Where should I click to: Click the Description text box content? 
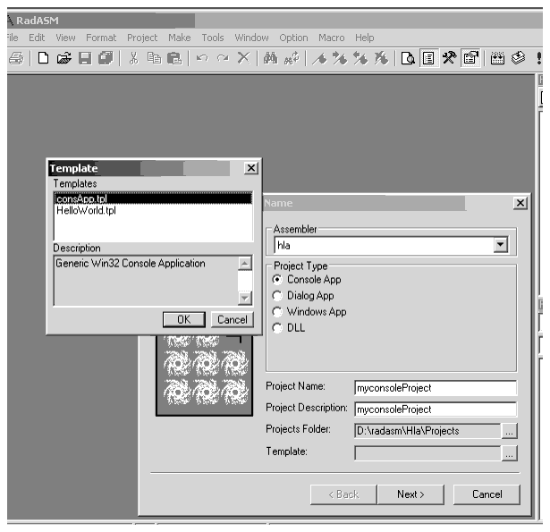(146, 281)
